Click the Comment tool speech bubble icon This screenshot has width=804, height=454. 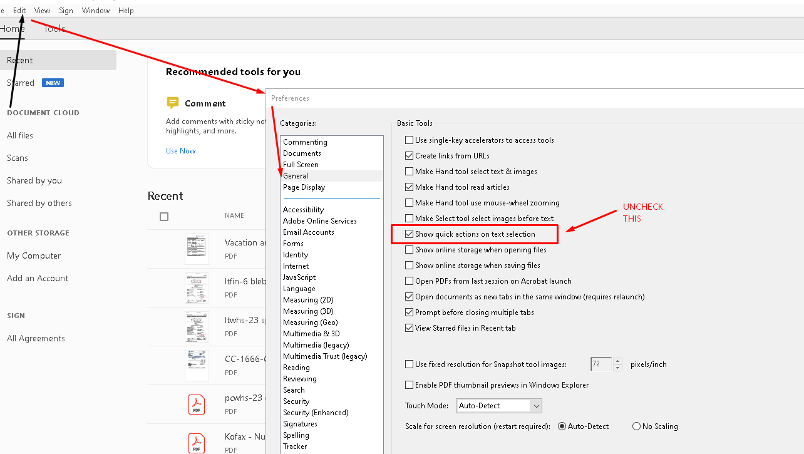[173, 103]
